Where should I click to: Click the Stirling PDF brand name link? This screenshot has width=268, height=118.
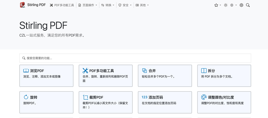pos(37,5)
